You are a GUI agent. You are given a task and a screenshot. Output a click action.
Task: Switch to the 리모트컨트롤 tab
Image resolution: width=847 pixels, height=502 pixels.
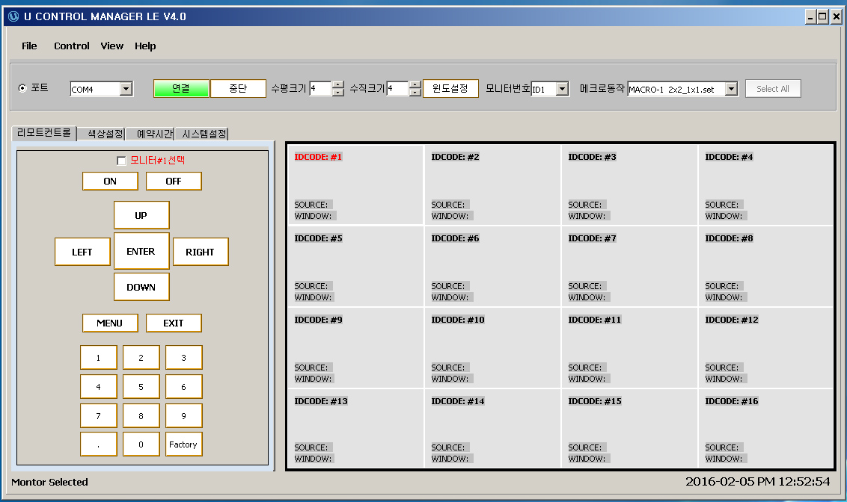43,133
